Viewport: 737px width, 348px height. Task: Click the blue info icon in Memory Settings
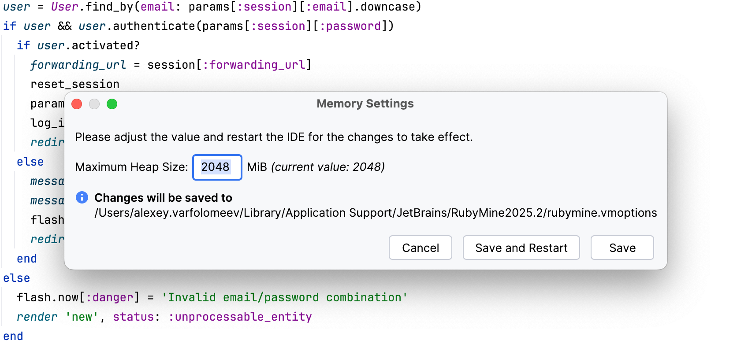(81, 198)
